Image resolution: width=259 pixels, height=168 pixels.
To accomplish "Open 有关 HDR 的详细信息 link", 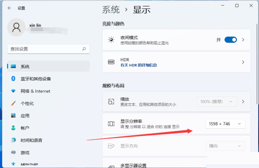I will point(139,65).
